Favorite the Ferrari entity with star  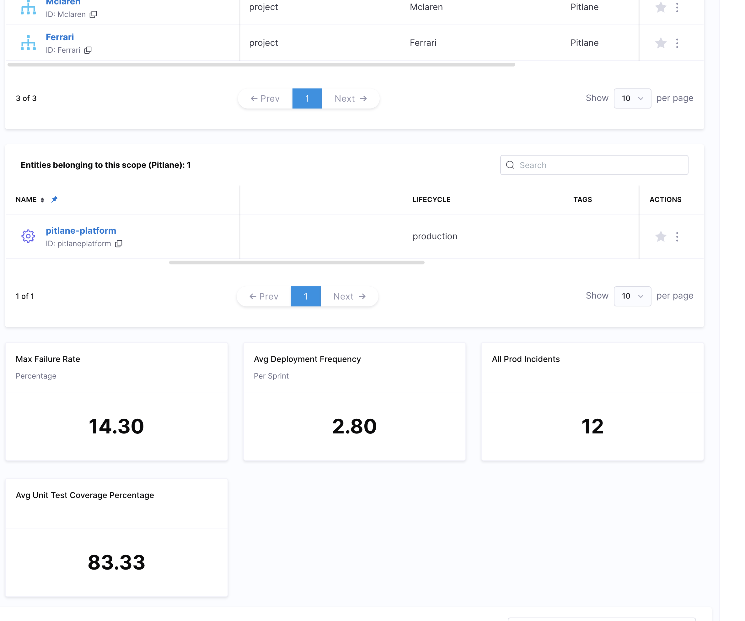click(x=660, y=43)
